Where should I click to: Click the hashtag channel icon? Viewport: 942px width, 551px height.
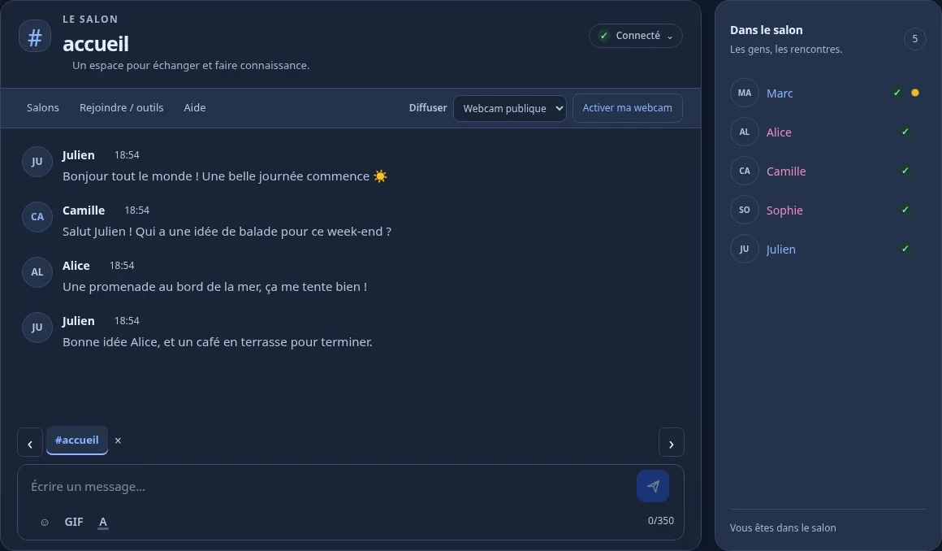[x=35, y=36]
